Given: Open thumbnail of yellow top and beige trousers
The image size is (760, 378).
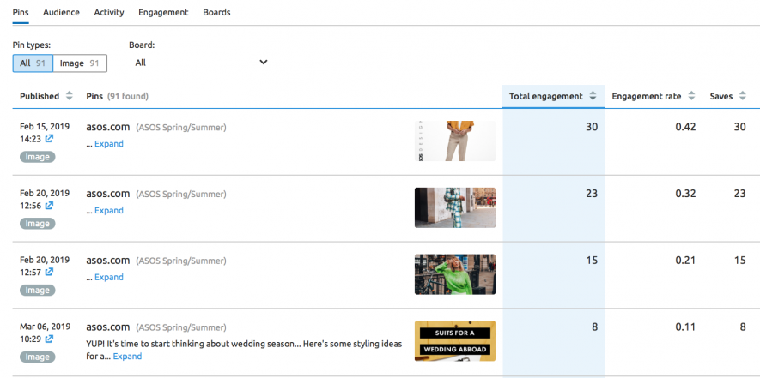Looking at the screenshot, I should click(455, 141).
